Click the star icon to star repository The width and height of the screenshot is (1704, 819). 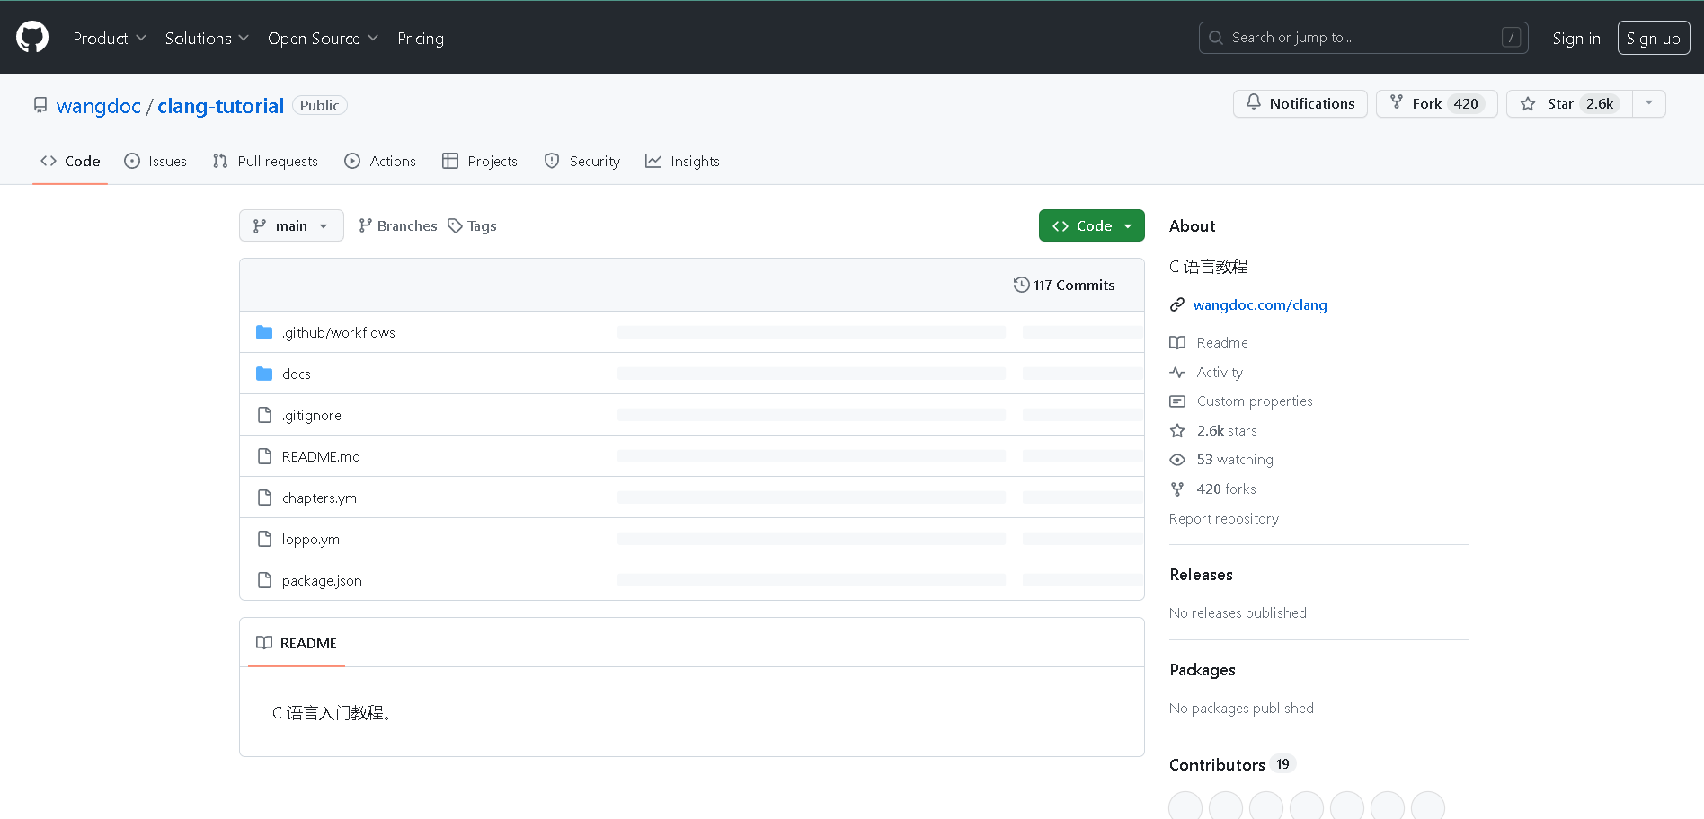tap(1528, 104)
